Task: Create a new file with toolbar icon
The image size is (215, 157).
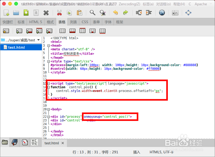Action: coord(6,13)
